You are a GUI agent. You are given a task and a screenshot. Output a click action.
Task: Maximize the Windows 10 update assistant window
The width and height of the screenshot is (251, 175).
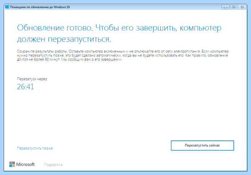[x=234, y=7]
